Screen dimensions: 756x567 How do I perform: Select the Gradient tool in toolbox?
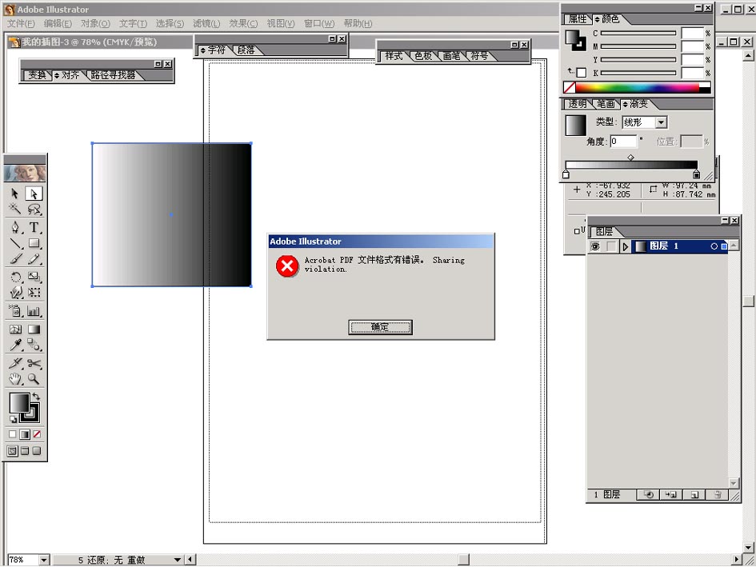[x=34, y=329]
